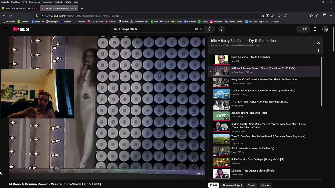Close the Mix playlist panel

click(x=319, y=43)
